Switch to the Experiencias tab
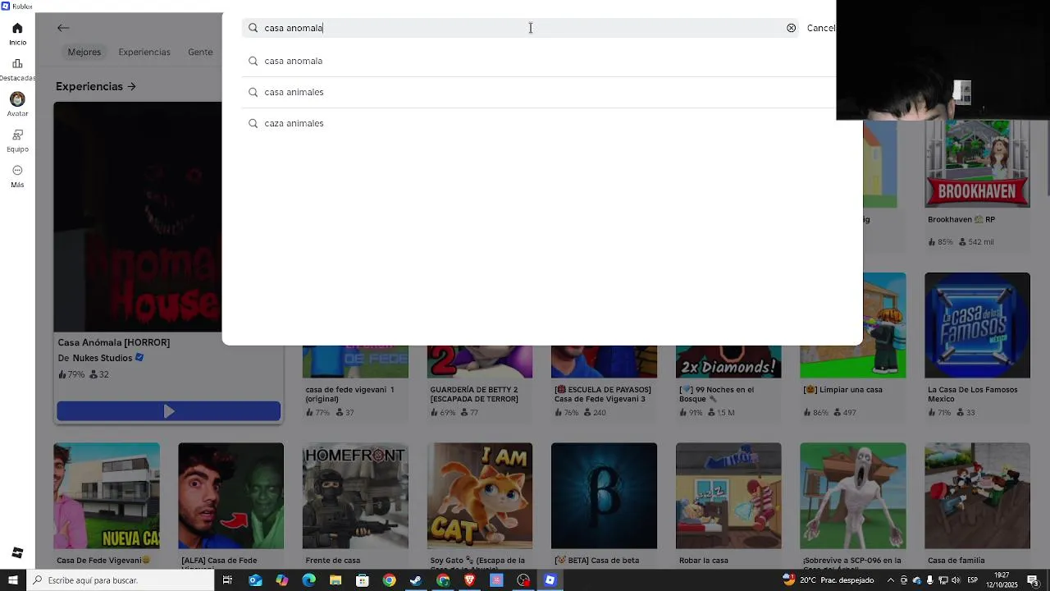This screenshot has height=591, width=1050. tap(144, 52)
